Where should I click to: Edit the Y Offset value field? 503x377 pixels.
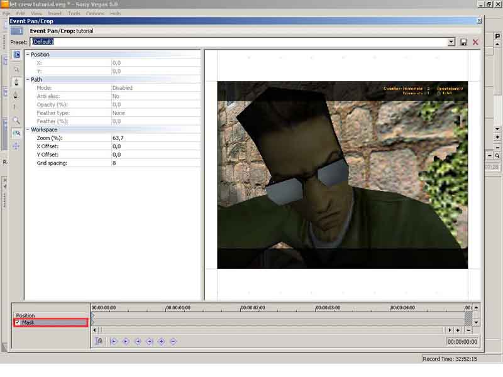click(x=156, y=155)
